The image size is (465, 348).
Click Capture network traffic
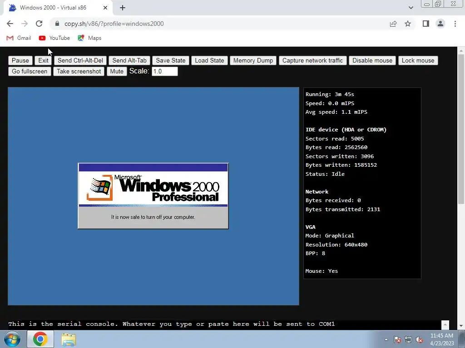coord(312,60)
